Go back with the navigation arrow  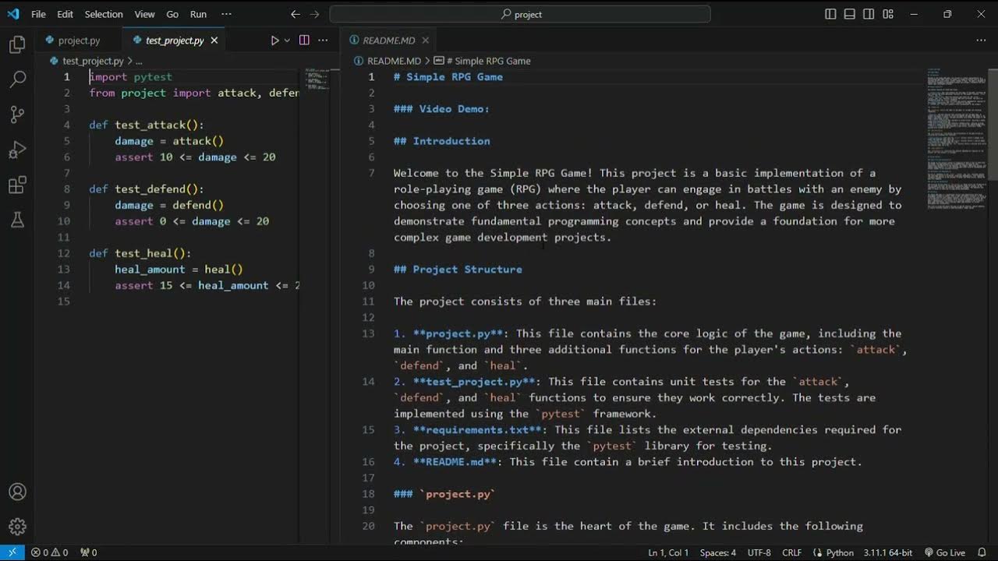coord(296,14)
